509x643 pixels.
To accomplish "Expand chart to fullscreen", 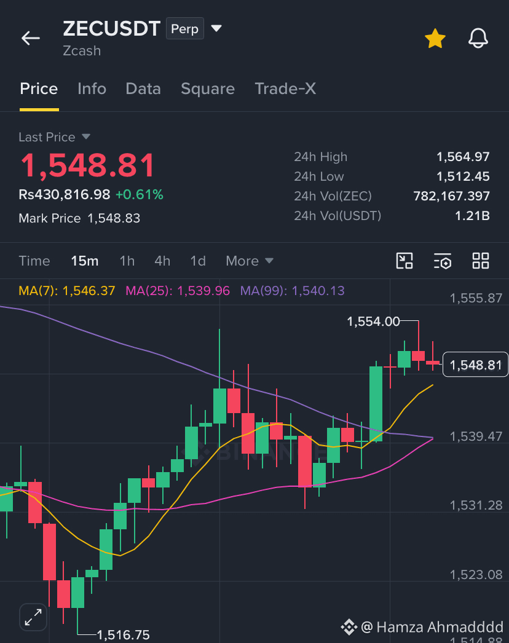I will (33, 617).
